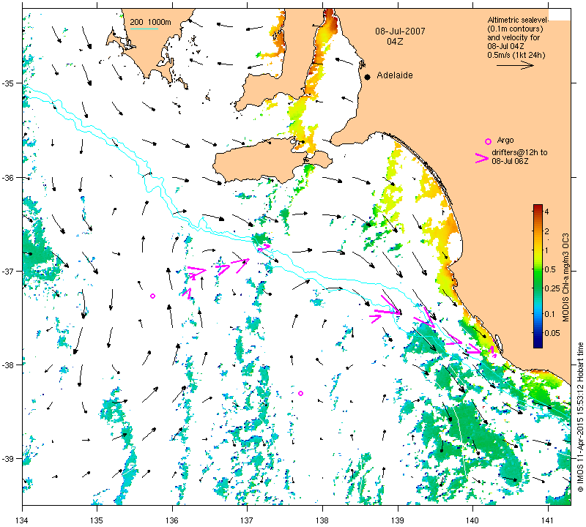Click the -35 latitude axis label
The width and height of the screenshot is (586, 527).
(x=8, y=83)
